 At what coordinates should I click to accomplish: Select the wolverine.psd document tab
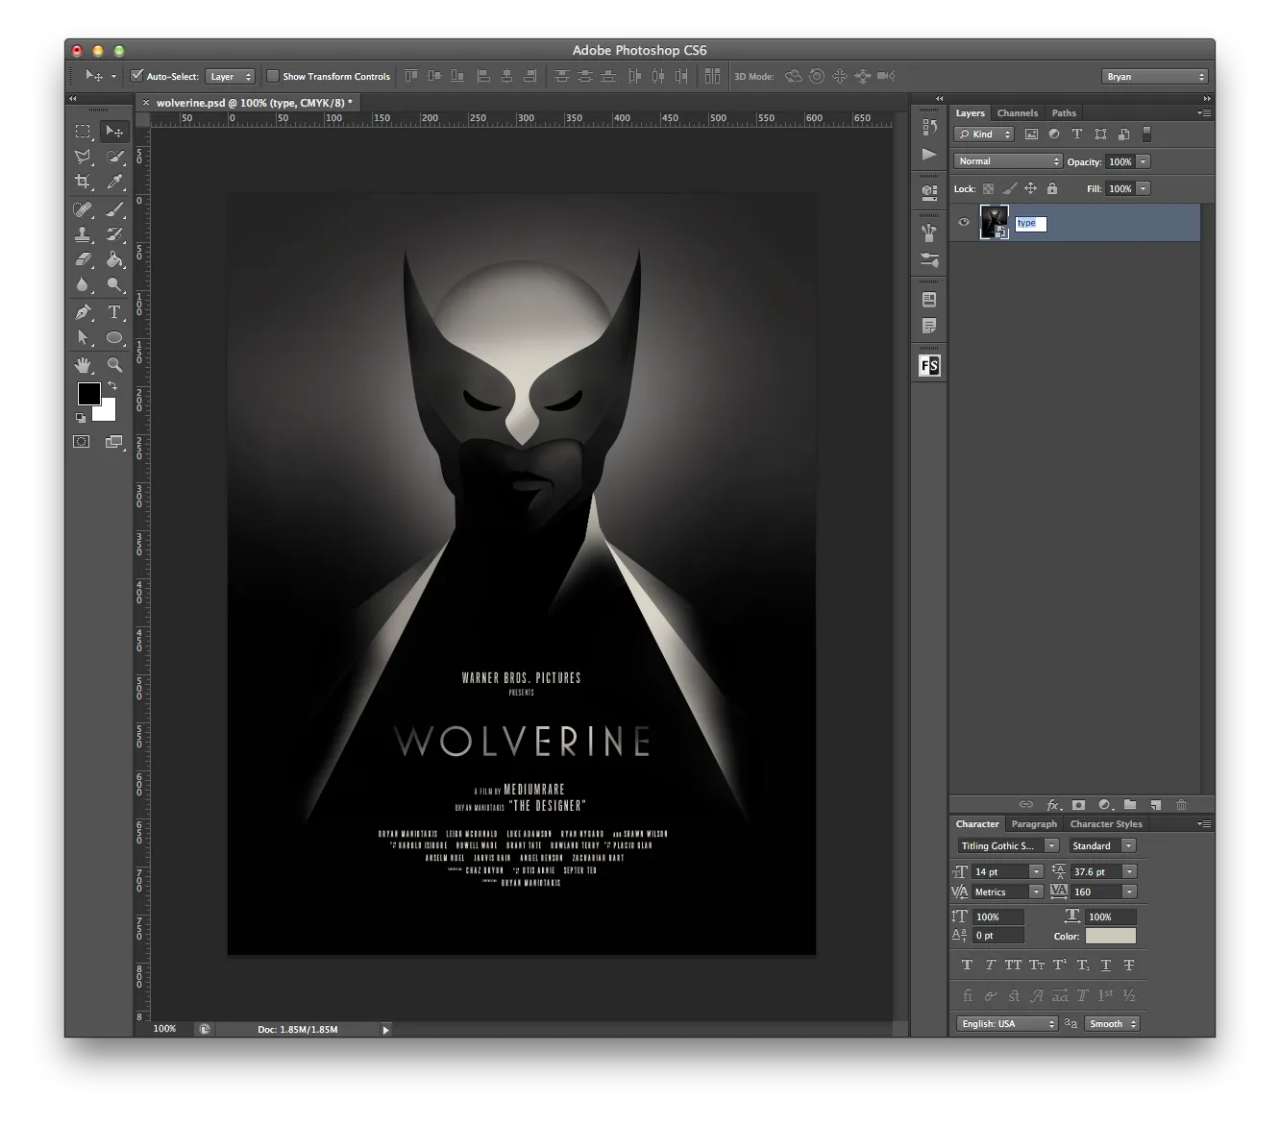[x=254, y=103]
